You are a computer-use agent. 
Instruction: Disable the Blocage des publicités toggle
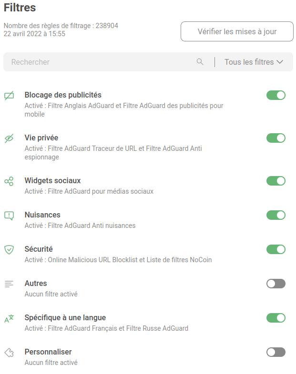pyautogui.click(x=276, y=95)
